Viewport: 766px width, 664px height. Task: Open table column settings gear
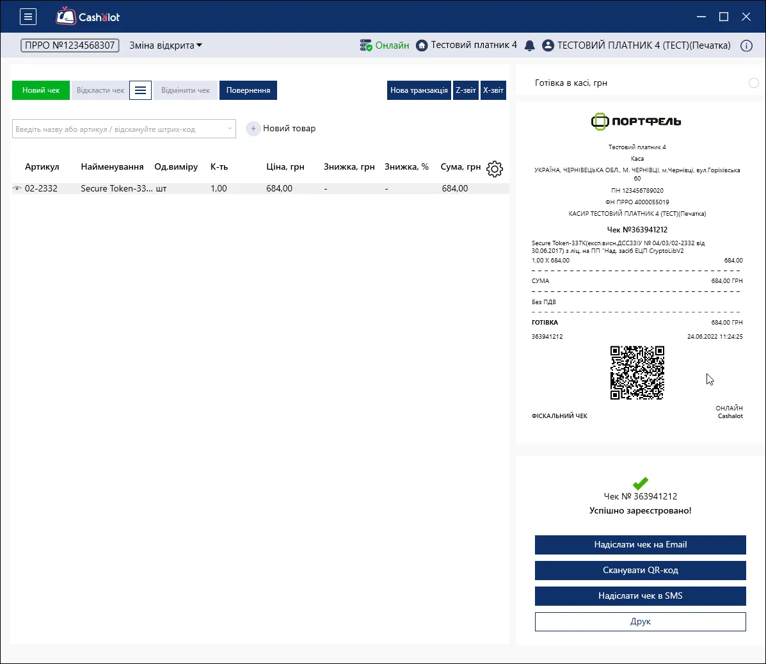tap(495, 168)
